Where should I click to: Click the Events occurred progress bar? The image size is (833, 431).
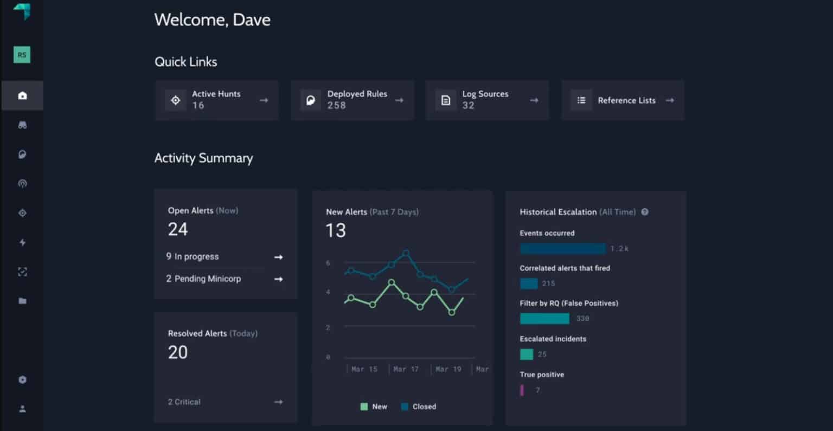click(562, 248)
